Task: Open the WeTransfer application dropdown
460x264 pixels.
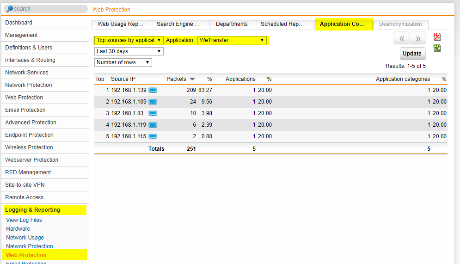Action: [x=232, y=40]
